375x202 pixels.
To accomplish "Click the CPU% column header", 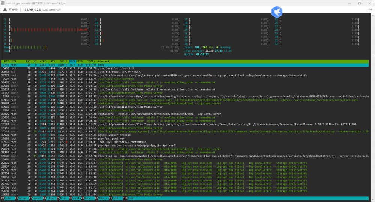I will [x=72, y=61].
